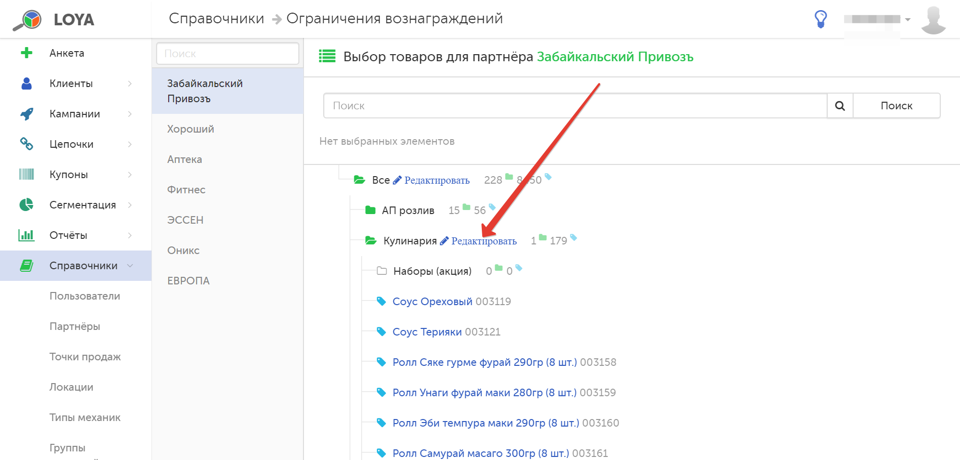Select partner Оникс in list

point(227,250)
